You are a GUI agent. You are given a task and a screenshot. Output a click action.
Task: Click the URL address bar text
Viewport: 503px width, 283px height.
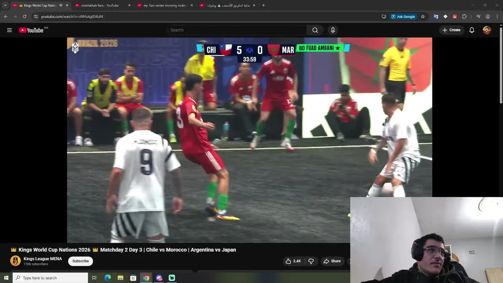coord(72,17)
